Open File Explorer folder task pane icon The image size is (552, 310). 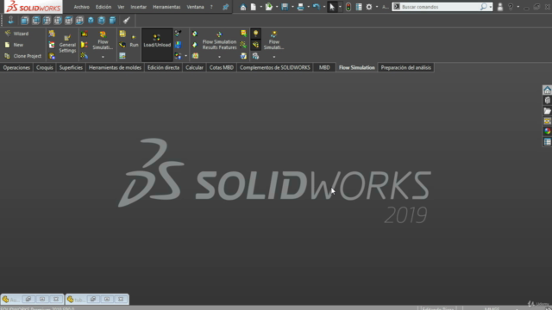547,111
